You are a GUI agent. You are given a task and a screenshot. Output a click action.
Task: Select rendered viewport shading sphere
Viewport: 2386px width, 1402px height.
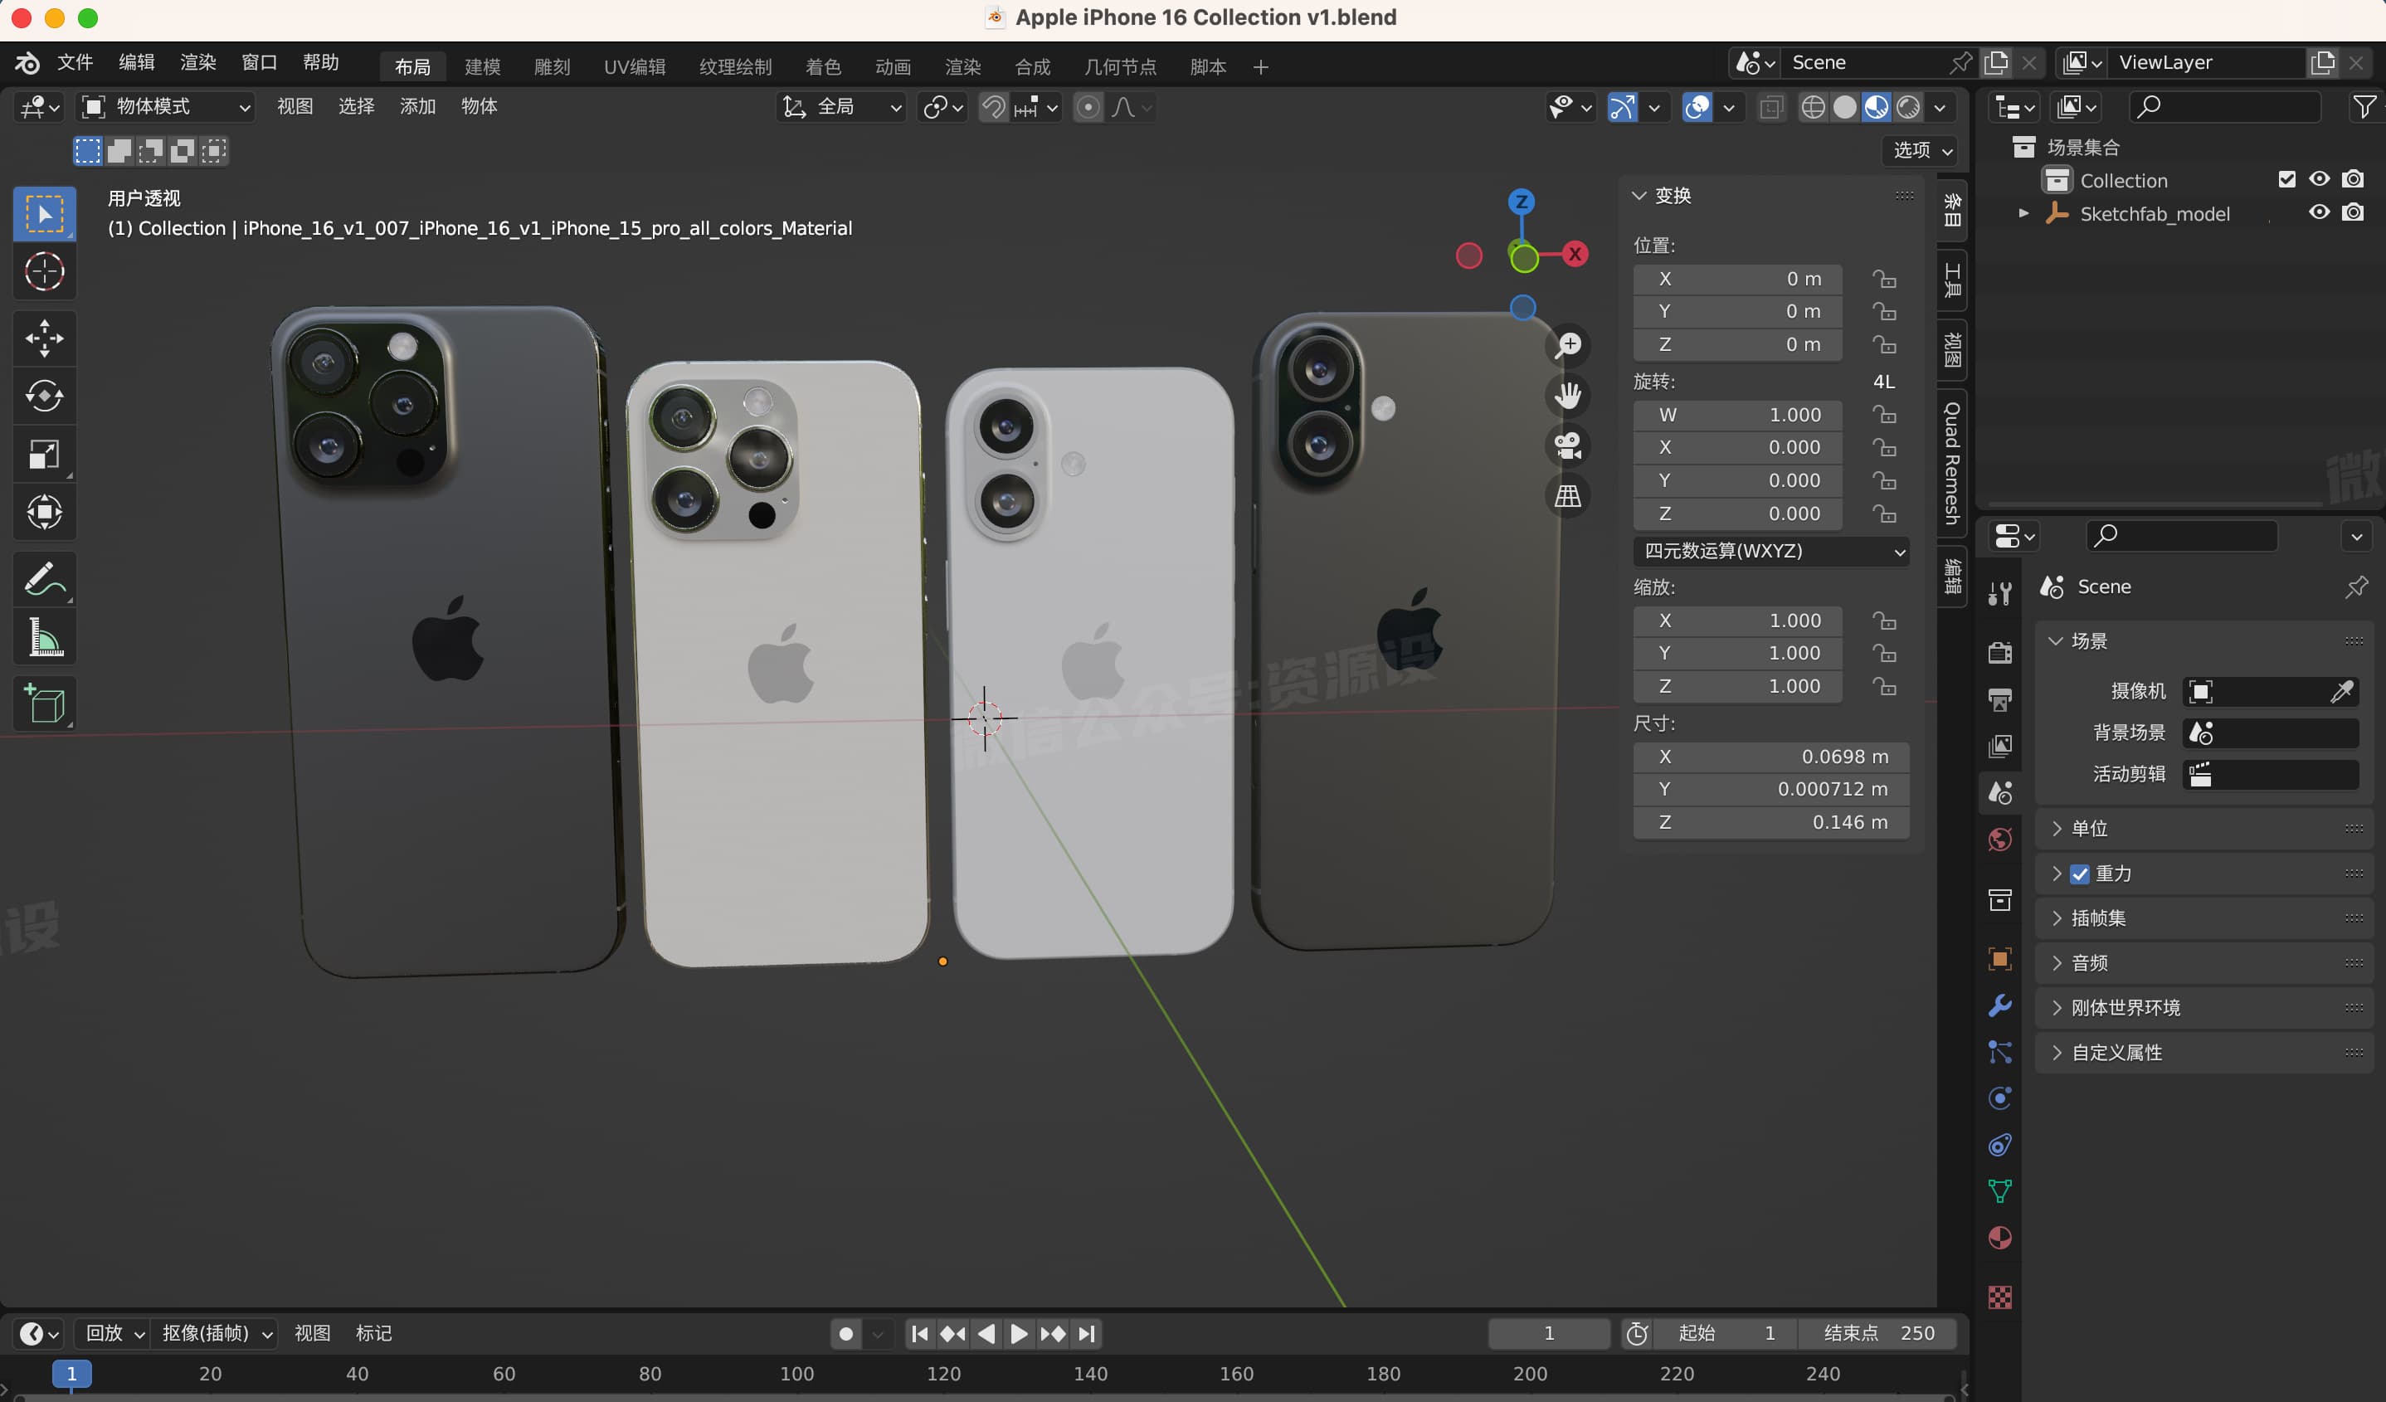tap(1908, 107)
